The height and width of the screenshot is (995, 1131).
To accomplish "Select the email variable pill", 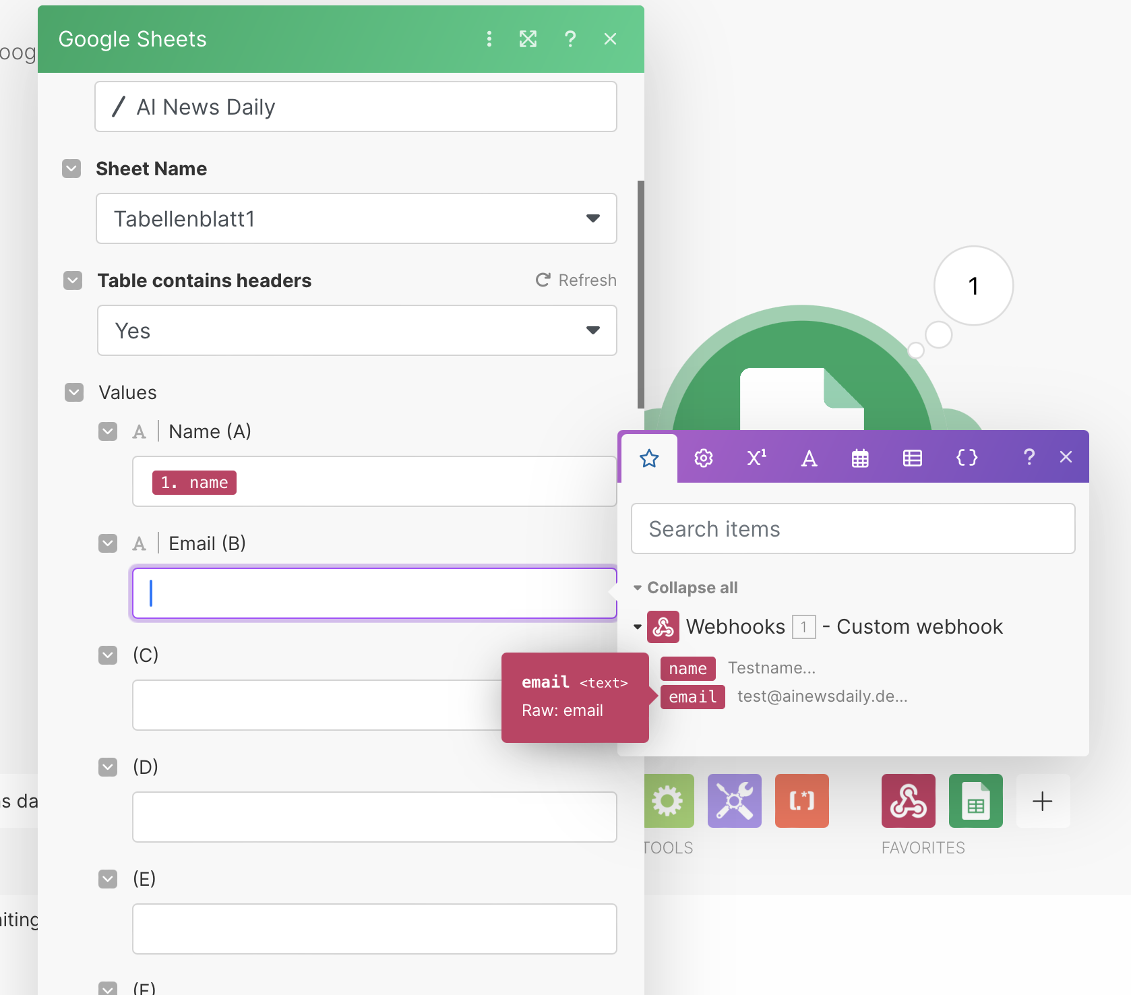I will 693,697.
